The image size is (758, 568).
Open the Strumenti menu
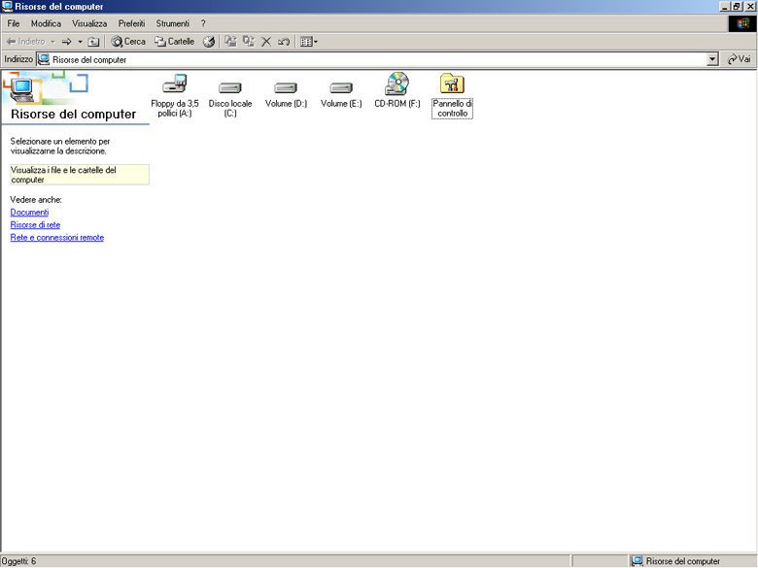(x=172, y=23)
